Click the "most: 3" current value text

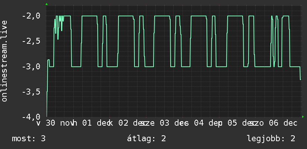click(29, 139)
